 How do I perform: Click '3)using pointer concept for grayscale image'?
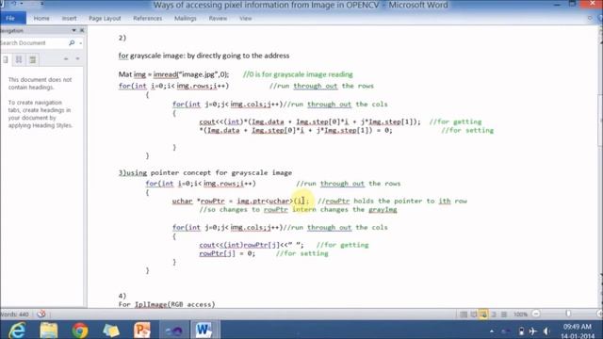205,172
